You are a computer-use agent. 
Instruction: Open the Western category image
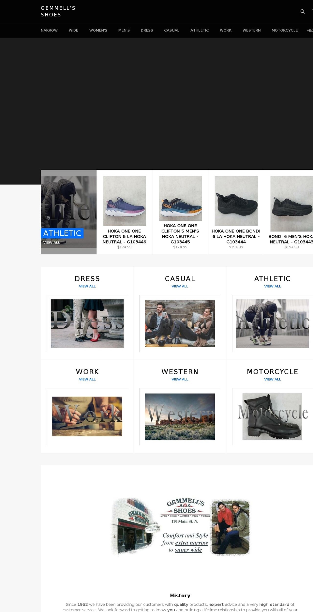click(x=180, y=416)
